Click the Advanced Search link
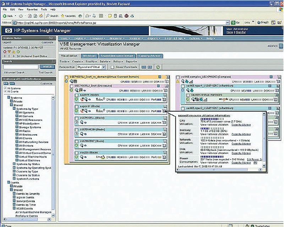The width and height of the screenshot is (284, 227). (x=14, y=72)
